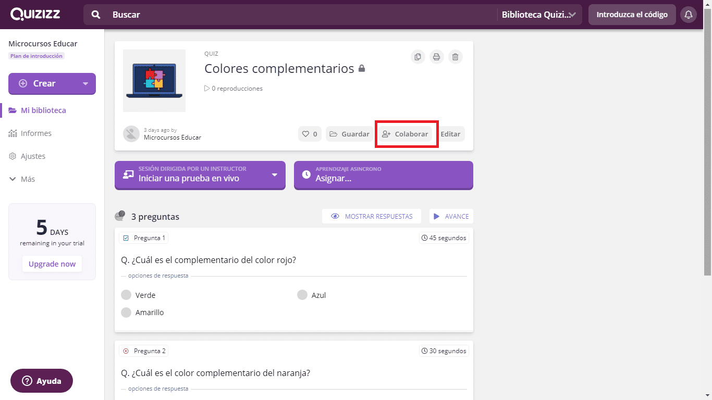Open Informes in the sidebar
Screen dimensions: 712x400
tap(35, 133)
